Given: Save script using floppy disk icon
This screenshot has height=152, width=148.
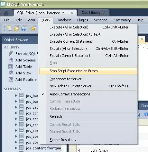Looking at the screenshot, I should pos(24,28).
